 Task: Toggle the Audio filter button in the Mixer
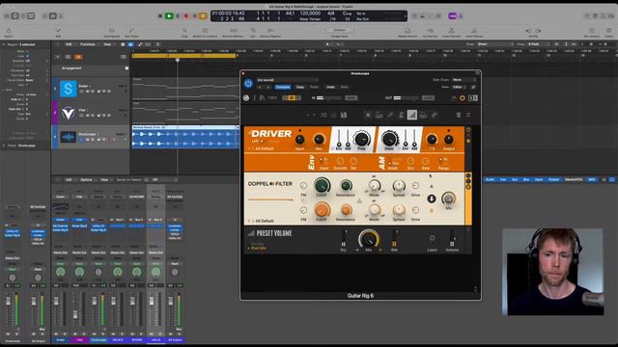tap(490, 180)
